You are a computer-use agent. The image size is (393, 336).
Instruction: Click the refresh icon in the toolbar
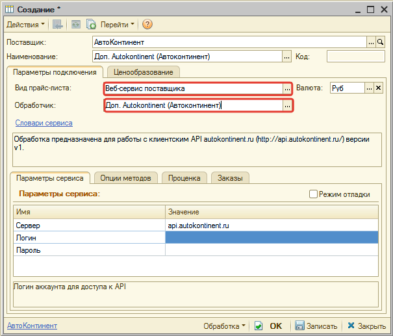tap(76, 24)
